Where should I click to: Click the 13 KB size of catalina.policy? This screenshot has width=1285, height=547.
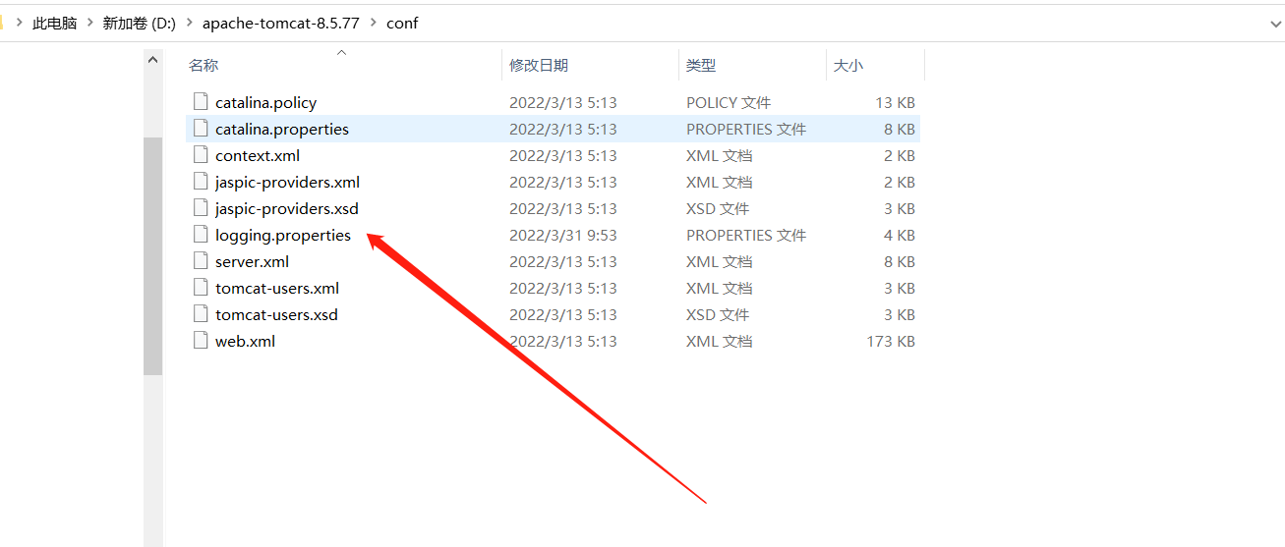pyautogui.click(x=895, y=102)
